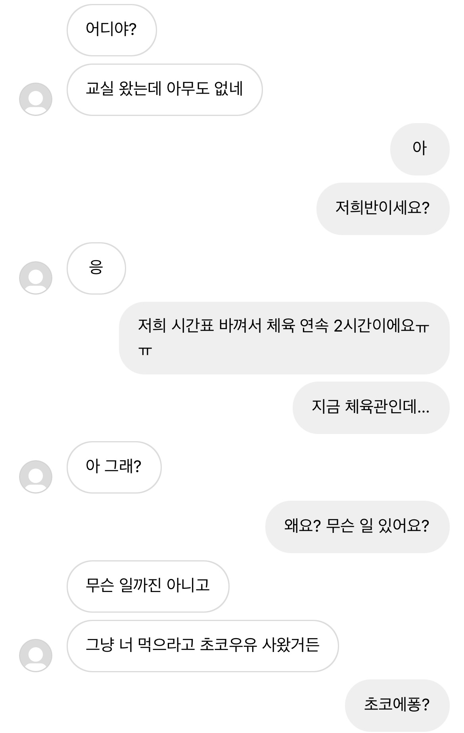Tap the '지금 체육관인데...' message bubble
The image size is (464, 733).
coord(370,407)
